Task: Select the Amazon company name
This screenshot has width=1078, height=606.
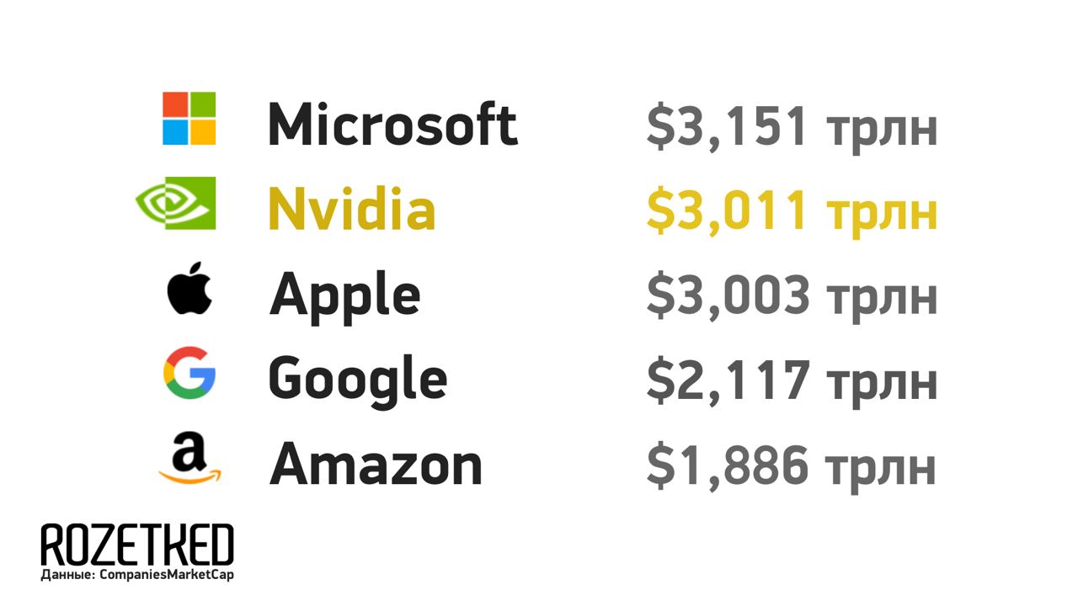Action: pos(376,464)
